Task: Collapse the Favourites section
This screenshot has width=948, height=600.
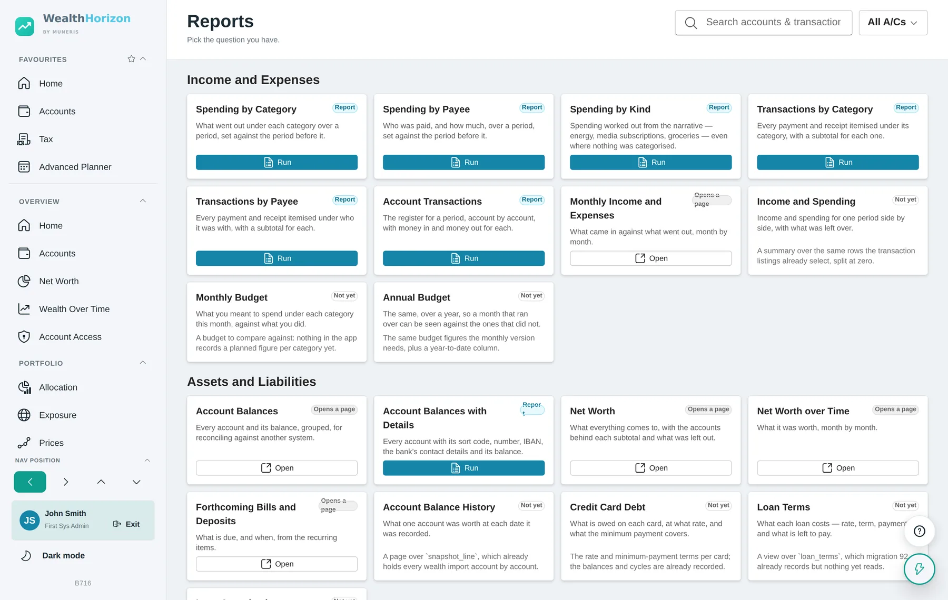Action: pyautogui.click(x=143, y=59)
